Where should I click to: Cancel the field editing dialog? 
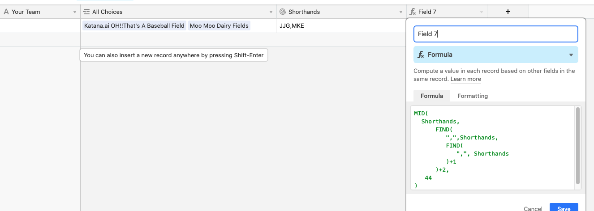tap(533, 209)
